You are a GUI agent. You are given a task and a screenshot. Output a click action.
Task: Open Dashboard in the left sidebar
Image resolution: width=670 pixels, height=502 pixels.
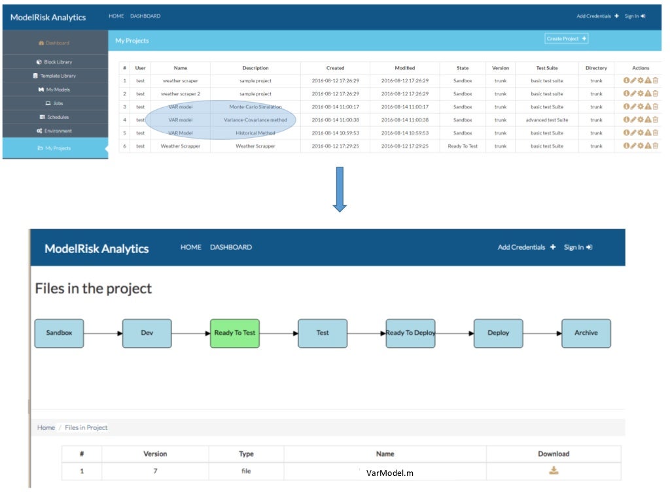[x=54, y=42]
